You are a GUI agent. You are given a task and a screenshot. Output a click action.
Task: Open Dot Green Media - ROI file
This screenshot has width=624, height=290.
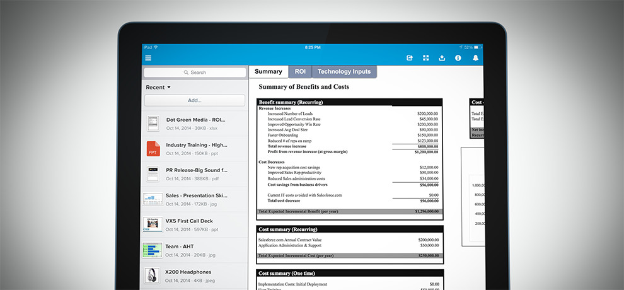click(195, 124)
